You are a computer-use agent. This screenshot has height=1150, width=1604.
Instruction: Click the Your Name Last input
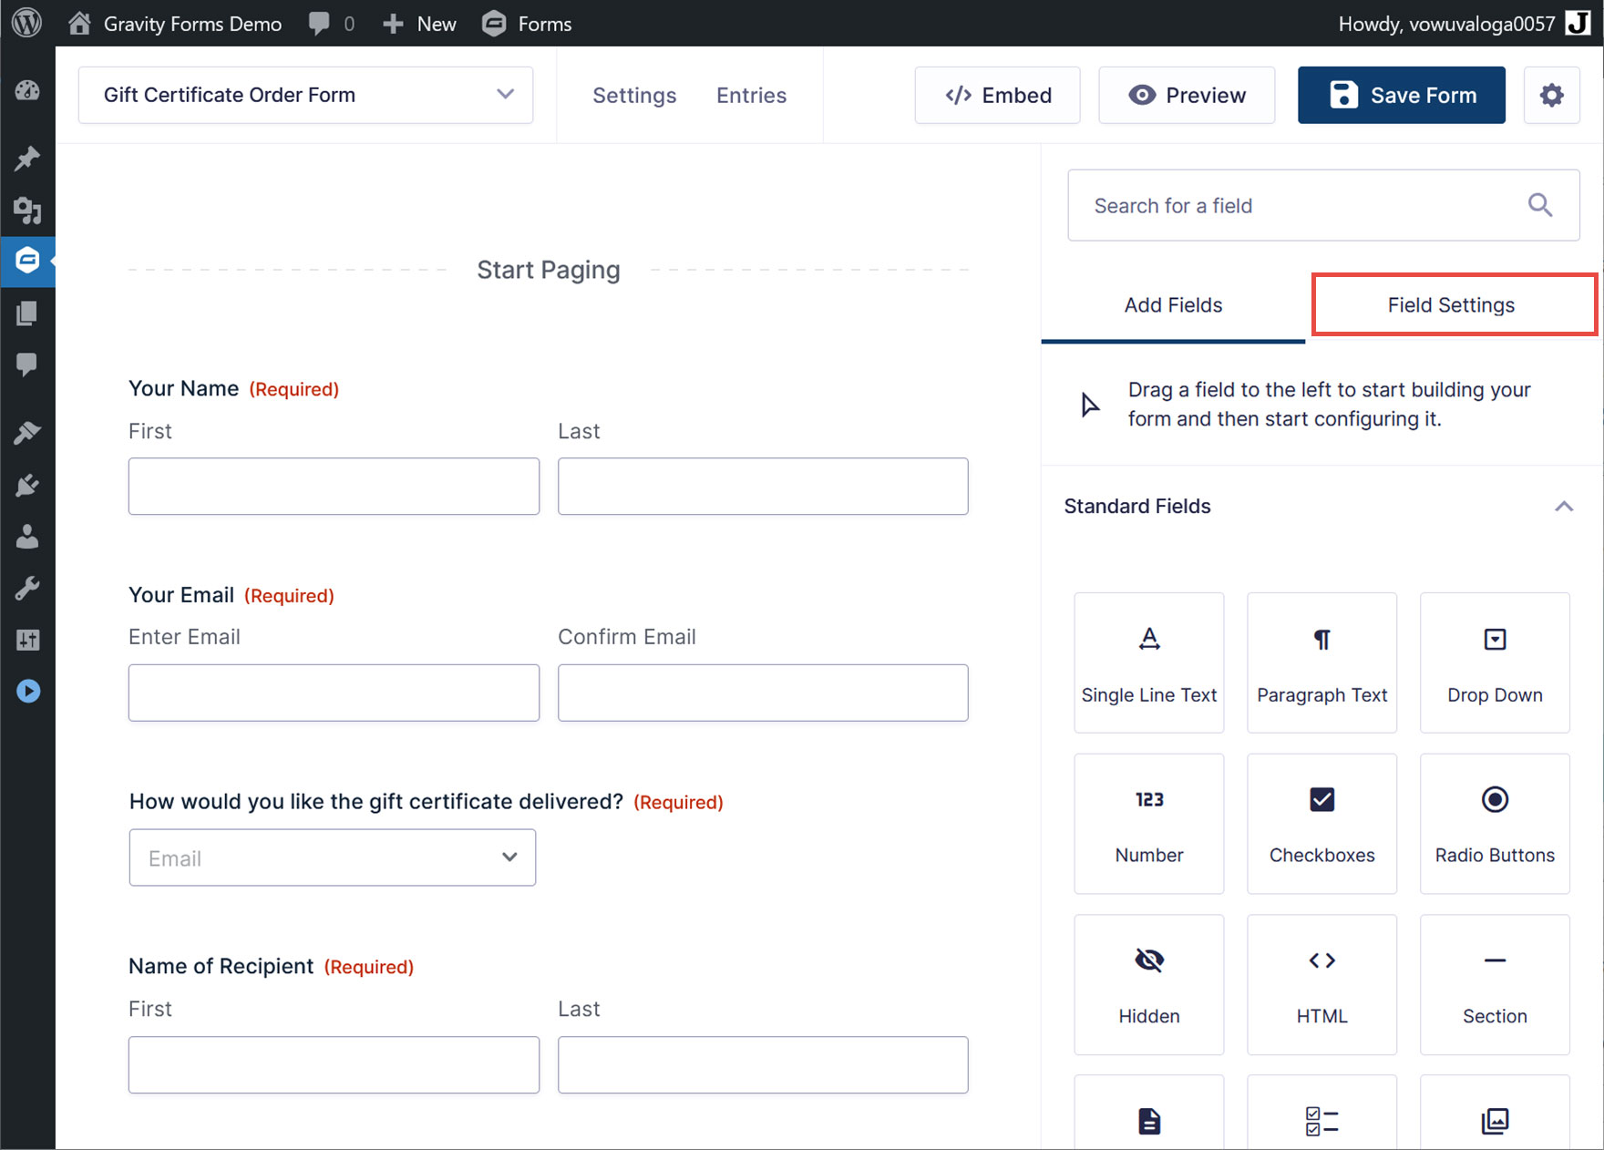click(763, 487)
